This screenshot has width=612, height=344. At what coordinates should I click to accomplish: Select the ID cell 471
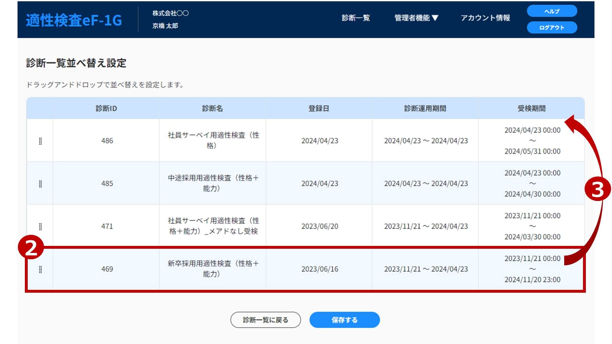click(x=107, y=226)
